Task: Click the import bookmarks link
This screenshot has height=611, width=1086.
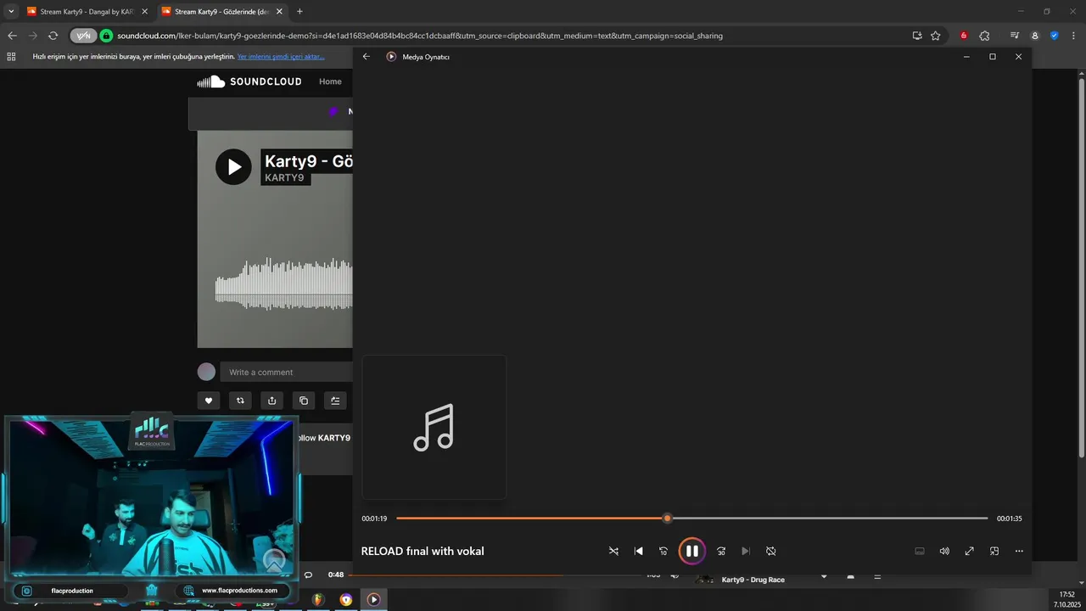Action: coord(281,57)
